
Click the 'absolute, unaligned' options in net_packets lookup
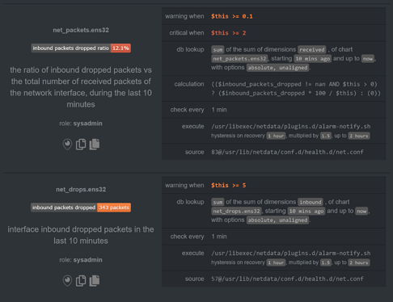pos(277,68)
